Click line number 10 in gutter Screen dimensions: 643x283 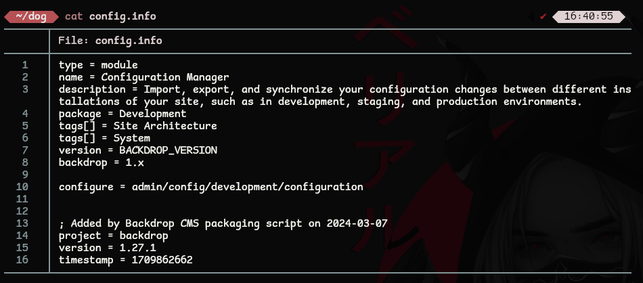[22, 187]
